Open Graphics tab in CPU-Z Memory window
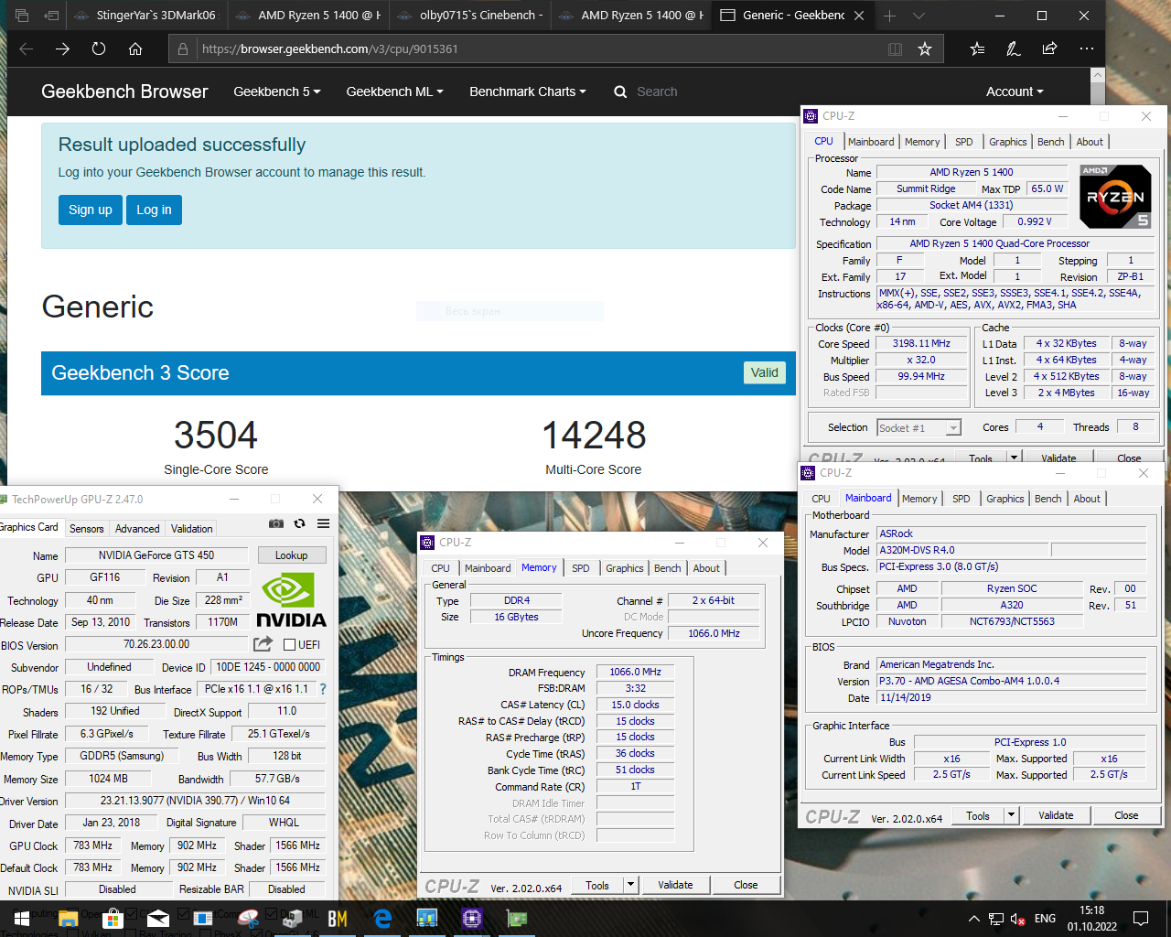The image size is (1171, 937). tap(625, 568)
